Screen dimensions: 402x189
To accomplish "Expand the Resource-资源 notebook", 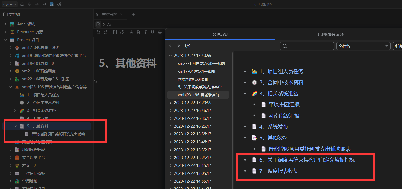I will click(6, 32).
